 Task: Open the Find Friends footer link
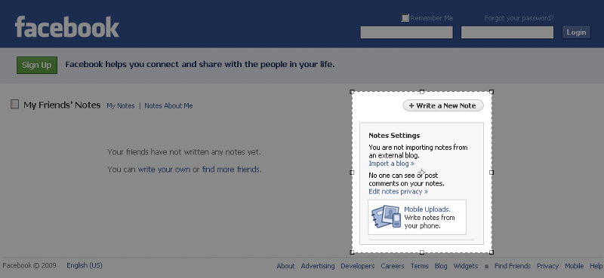click(513, 266)
